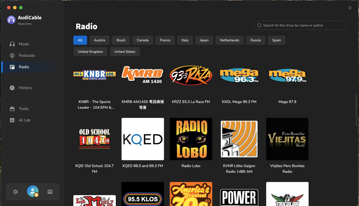Filter radio stations by France

coord(165,40)
